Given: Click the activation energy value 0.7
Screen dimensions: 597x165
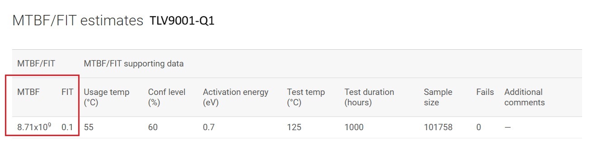Looking at the screenshot, I should [209, 127].
